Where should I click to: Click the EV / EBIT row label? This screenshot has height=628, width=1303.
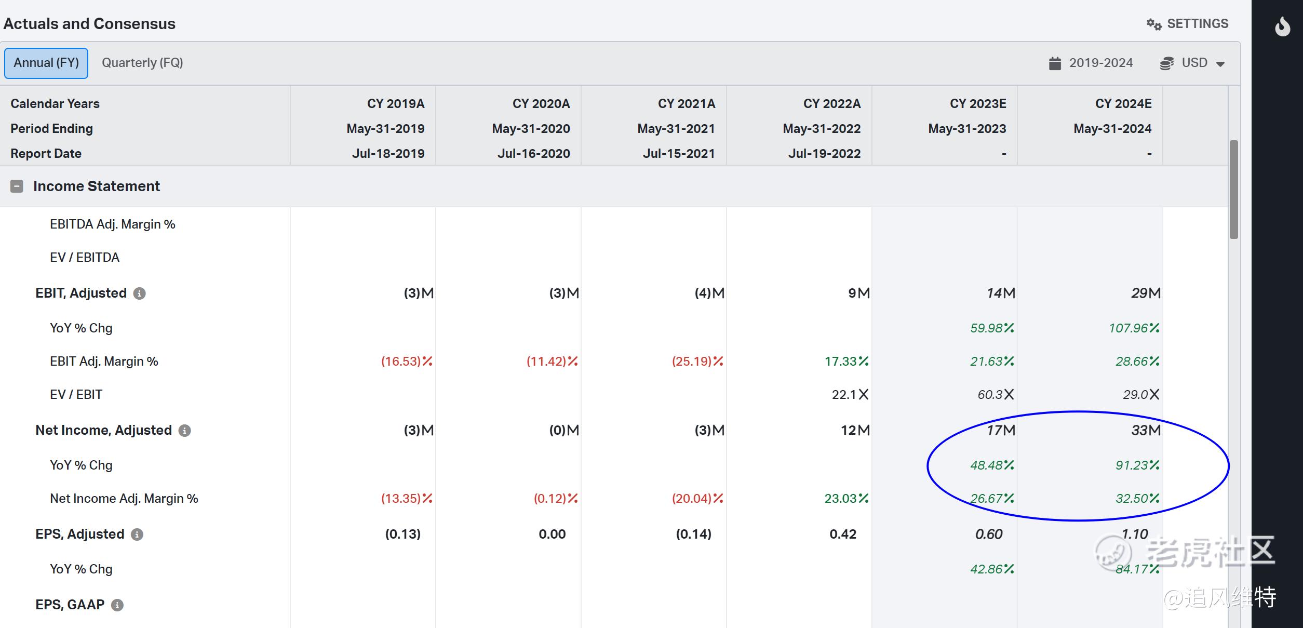coord(76,395)
